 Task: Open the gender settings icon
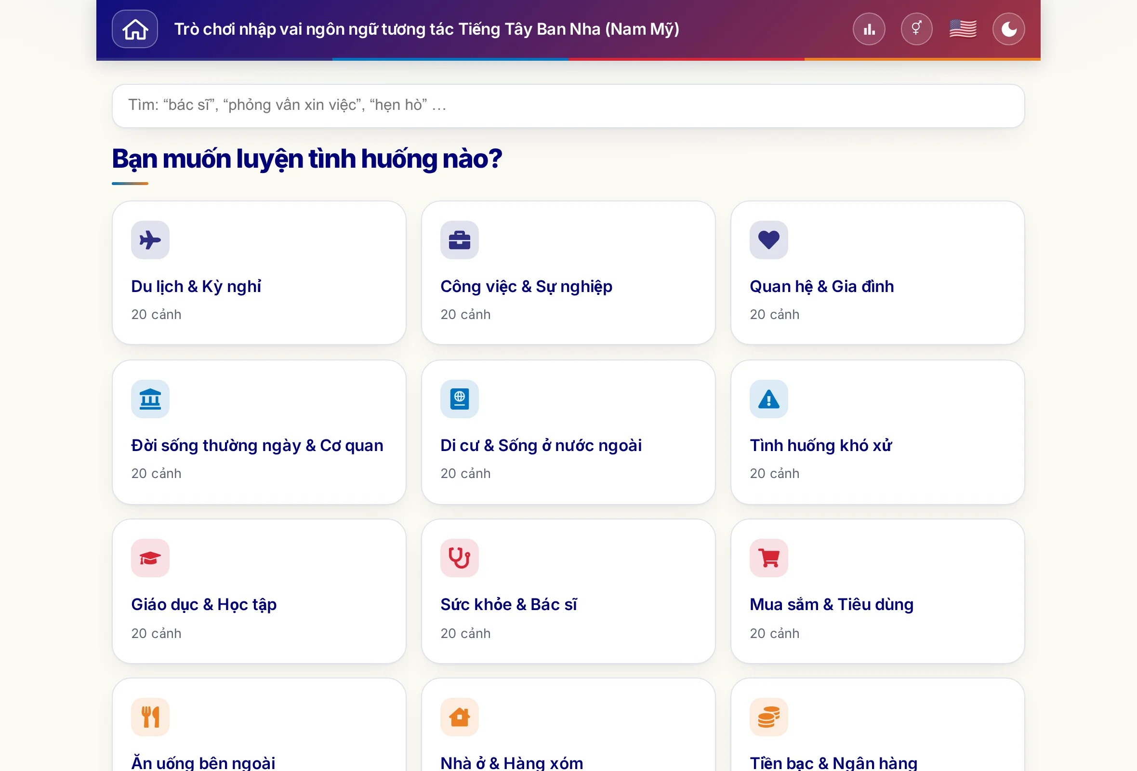916,29
